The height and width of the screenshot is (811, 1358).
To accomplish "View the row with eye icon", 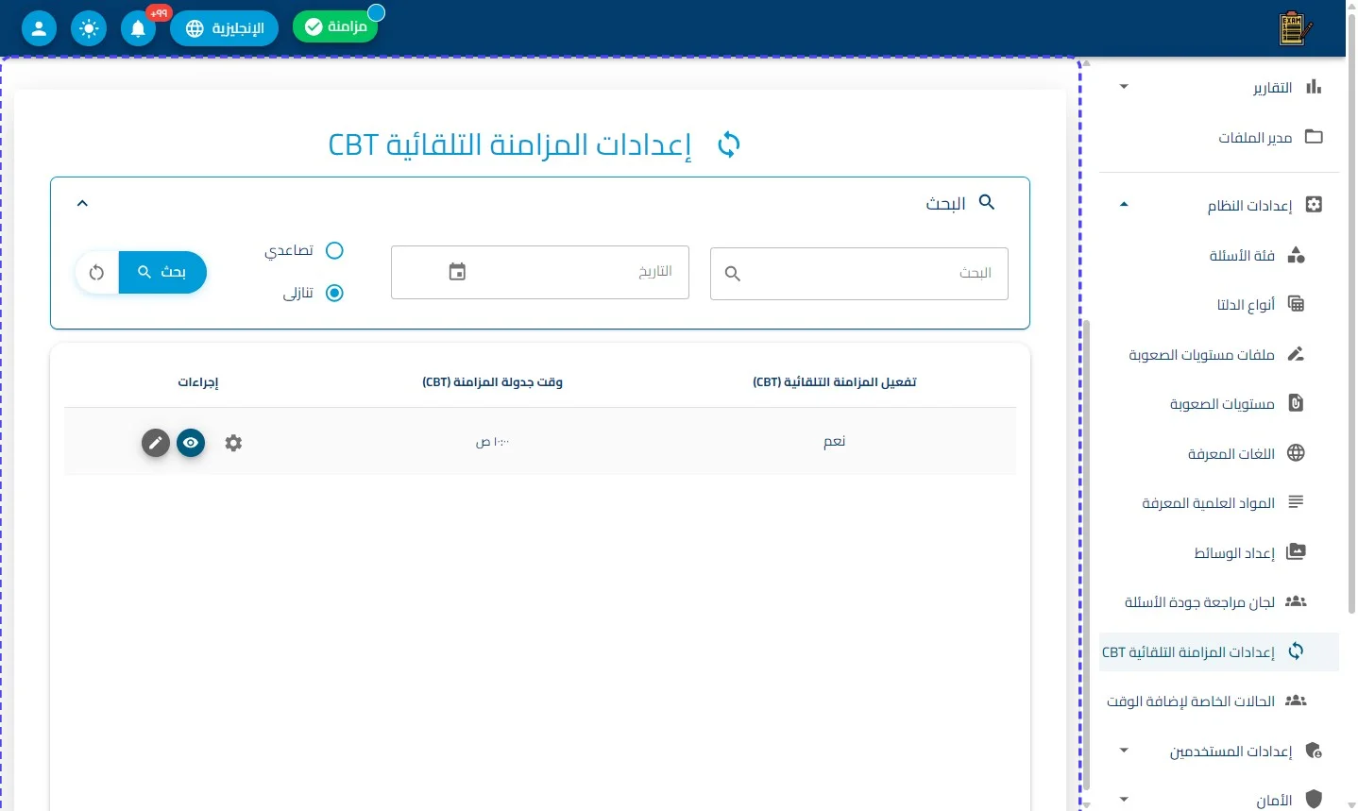I will click(191, 443).
